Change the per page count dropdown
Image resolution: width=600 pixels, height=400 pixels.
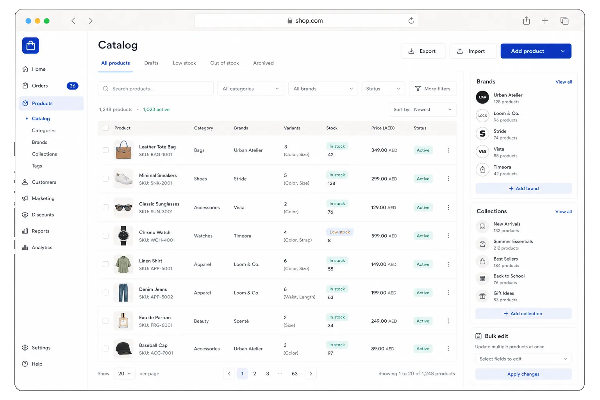click(x=125, y=374)
